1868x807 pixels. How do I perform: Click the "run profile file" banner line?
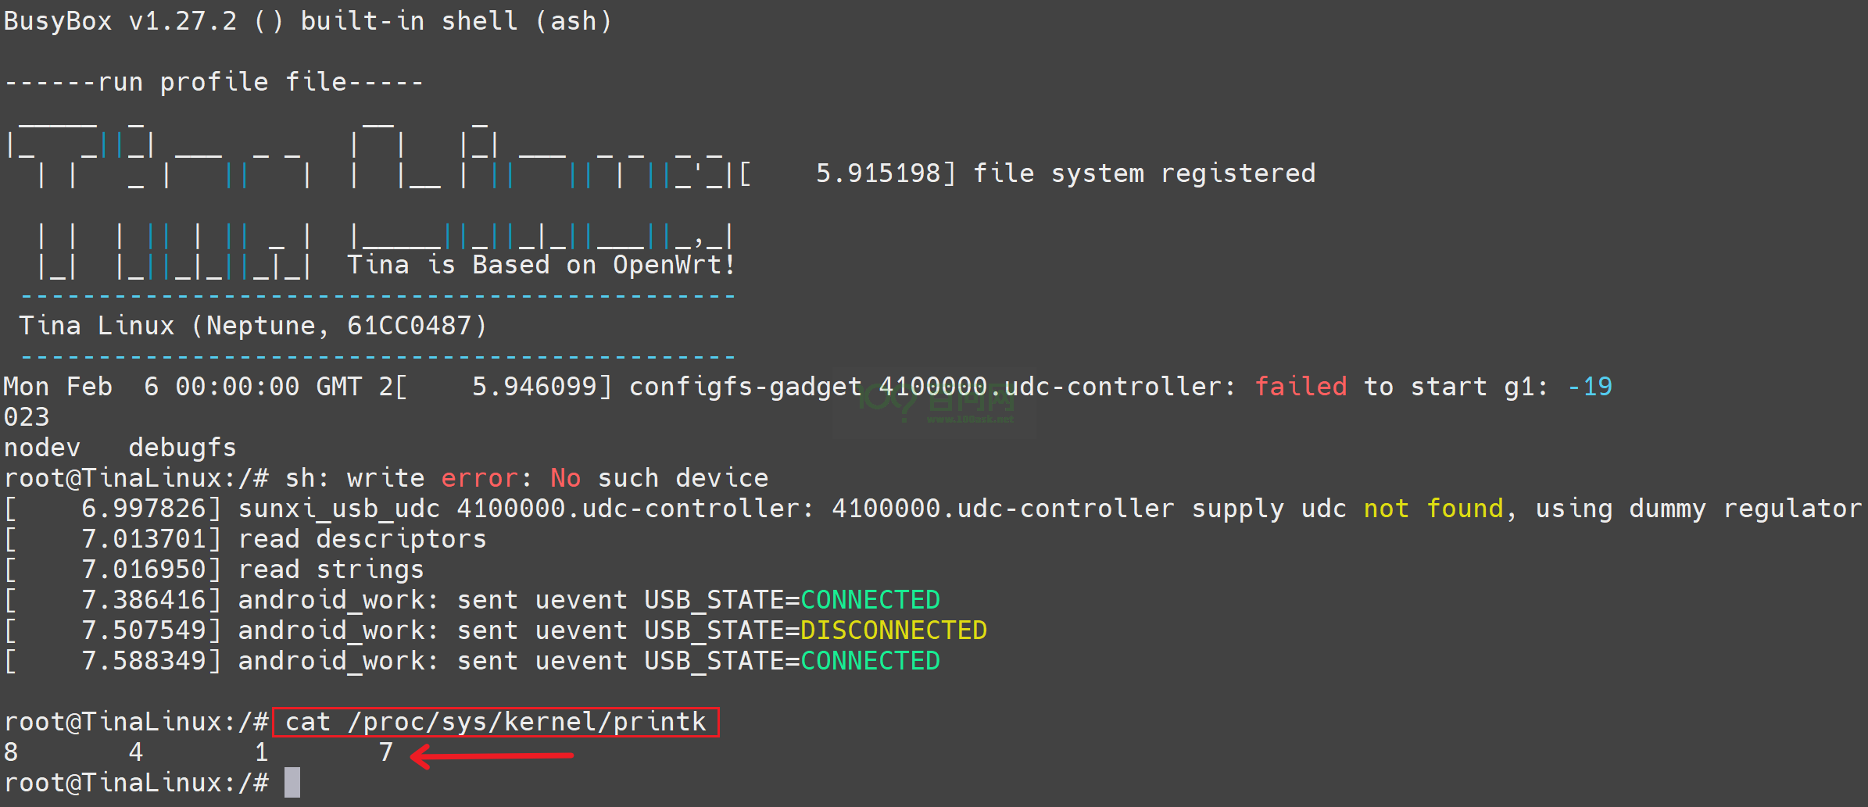click(x=213, y=82)
